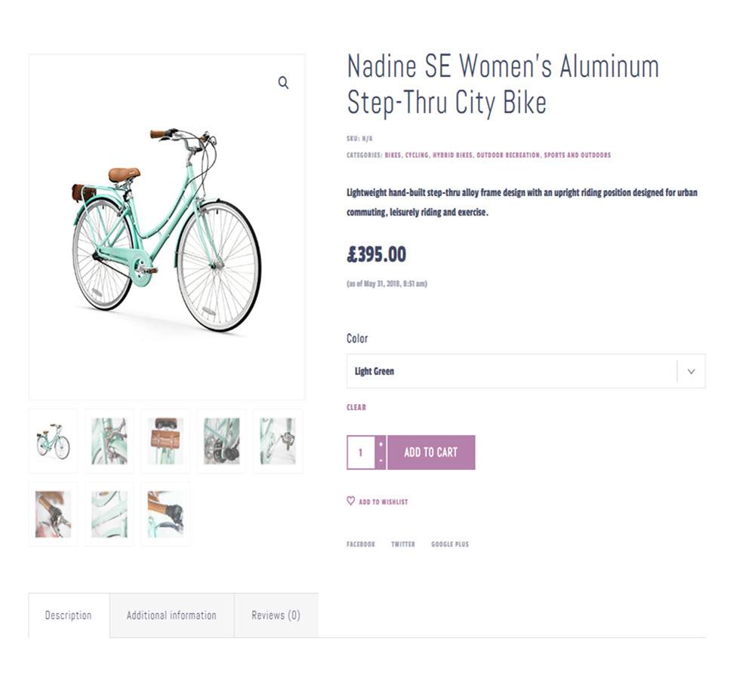View the brown saddle bag thumbnail
Viewport: 755px width, 684px height.
(x=165, y=441)
